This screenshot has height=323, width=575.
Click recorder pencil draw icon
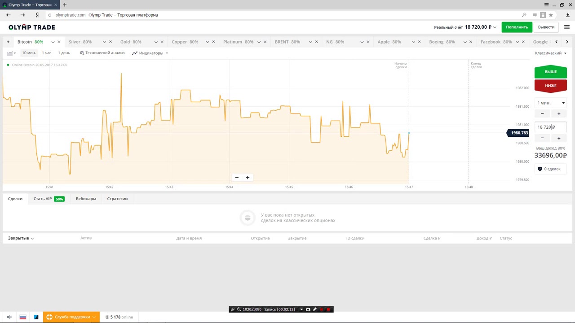point(314,310)
